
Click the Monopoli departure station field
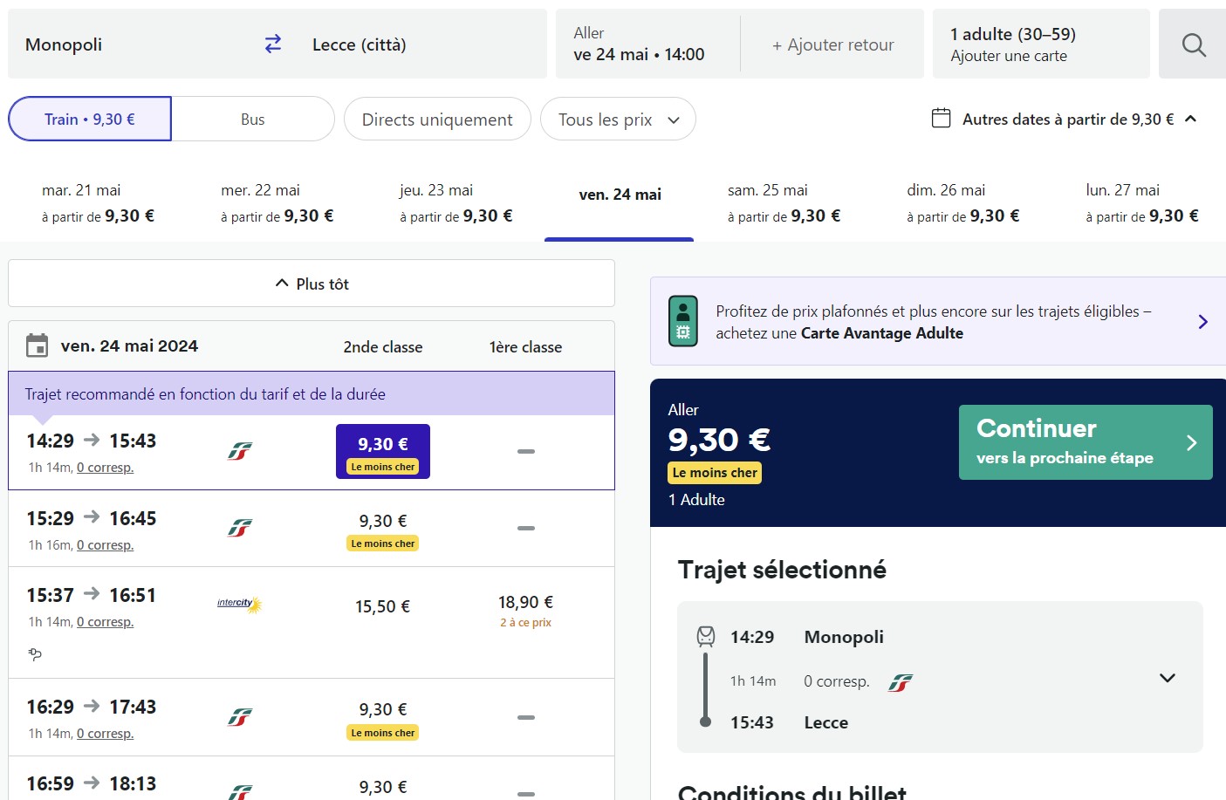tap(131, 44)
